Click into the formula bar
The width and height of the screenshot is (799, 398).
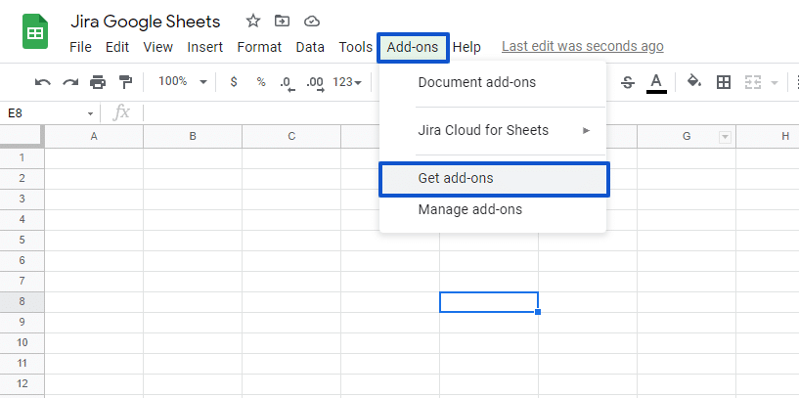pos(471,113)
